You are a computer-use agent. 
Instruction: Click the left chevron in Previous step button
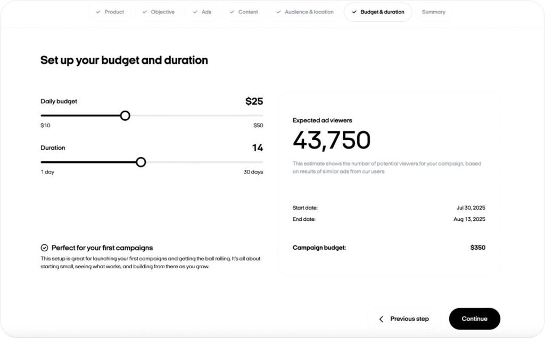coord(381,318)
